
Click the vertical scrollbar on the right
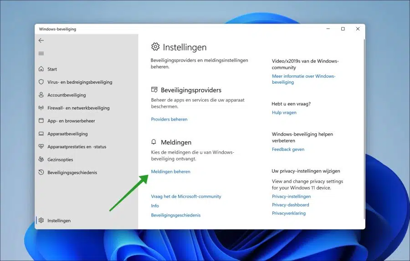pos(364,129)
